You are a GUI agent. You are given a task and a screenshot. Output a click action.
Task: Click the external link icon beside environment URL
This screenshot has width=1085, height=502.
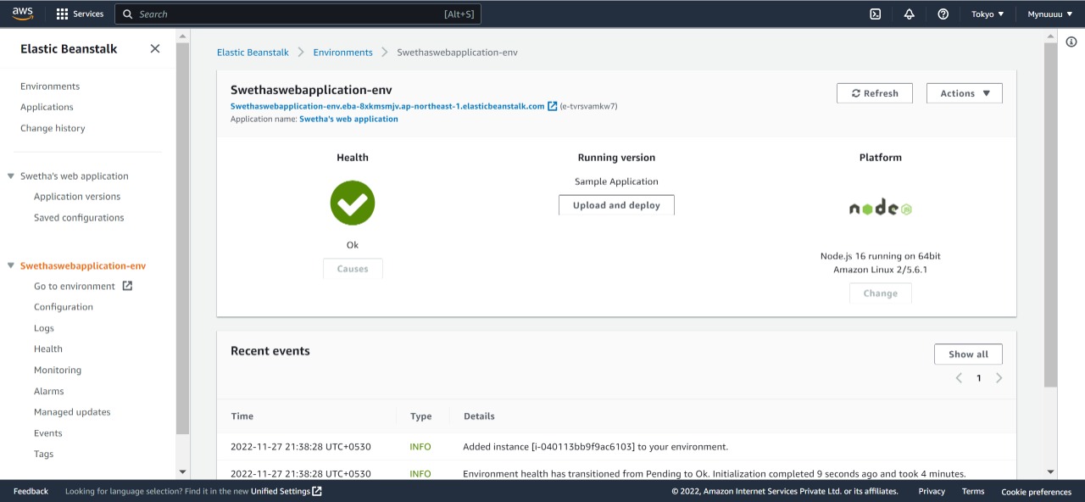pos(553,106)
